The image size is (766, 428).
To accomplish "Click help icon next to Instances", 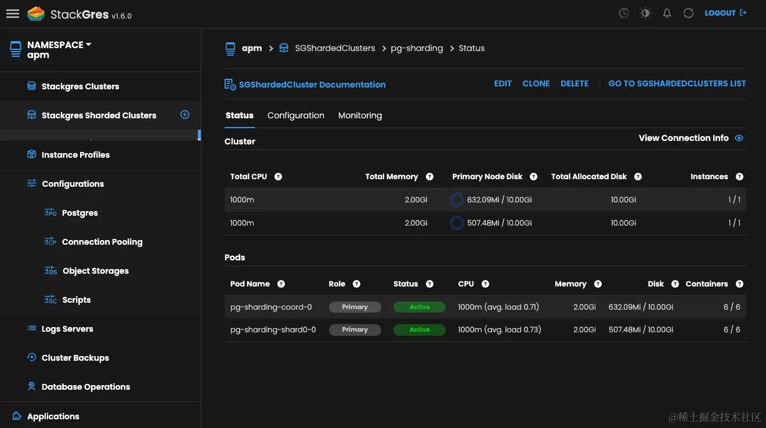I will point(739,176).
